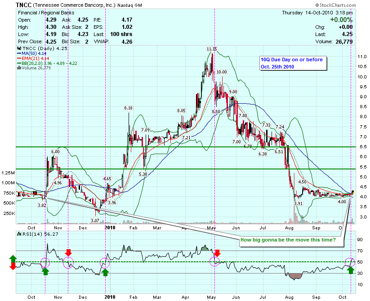Open the StockCharts.com copyright link

[x=335, y=5]
